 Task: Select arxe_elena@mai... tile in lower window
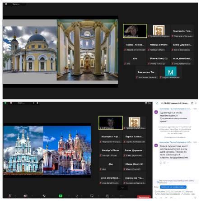point(111,178)
